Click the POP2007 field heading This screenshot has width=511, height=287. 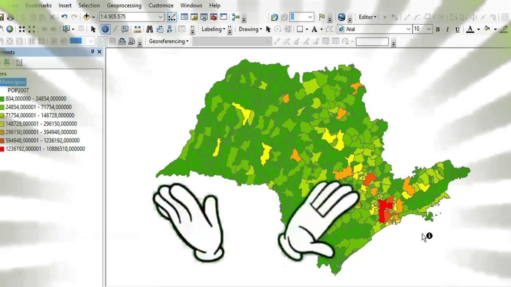(x=18, y=90)
